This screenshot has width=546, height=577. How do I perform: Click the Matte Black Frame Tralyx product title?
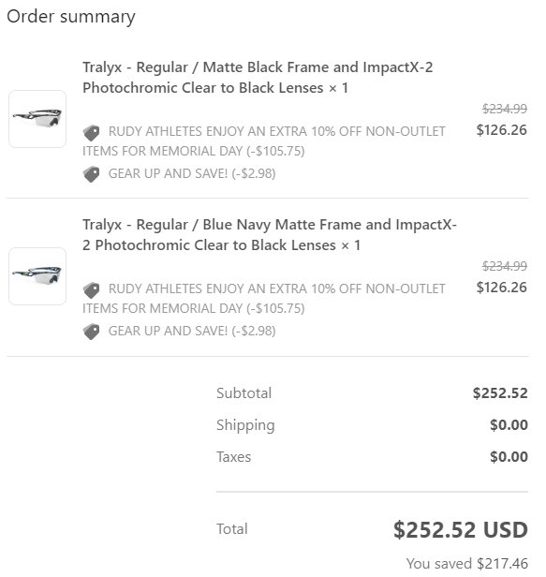258,77
